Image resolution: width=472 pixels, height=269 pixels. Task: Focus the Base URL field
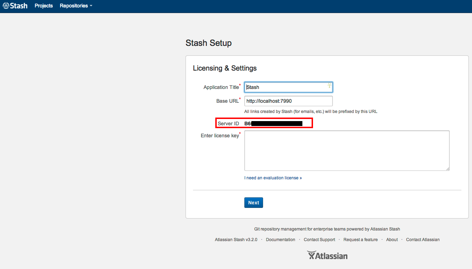(x=288, y=101)
